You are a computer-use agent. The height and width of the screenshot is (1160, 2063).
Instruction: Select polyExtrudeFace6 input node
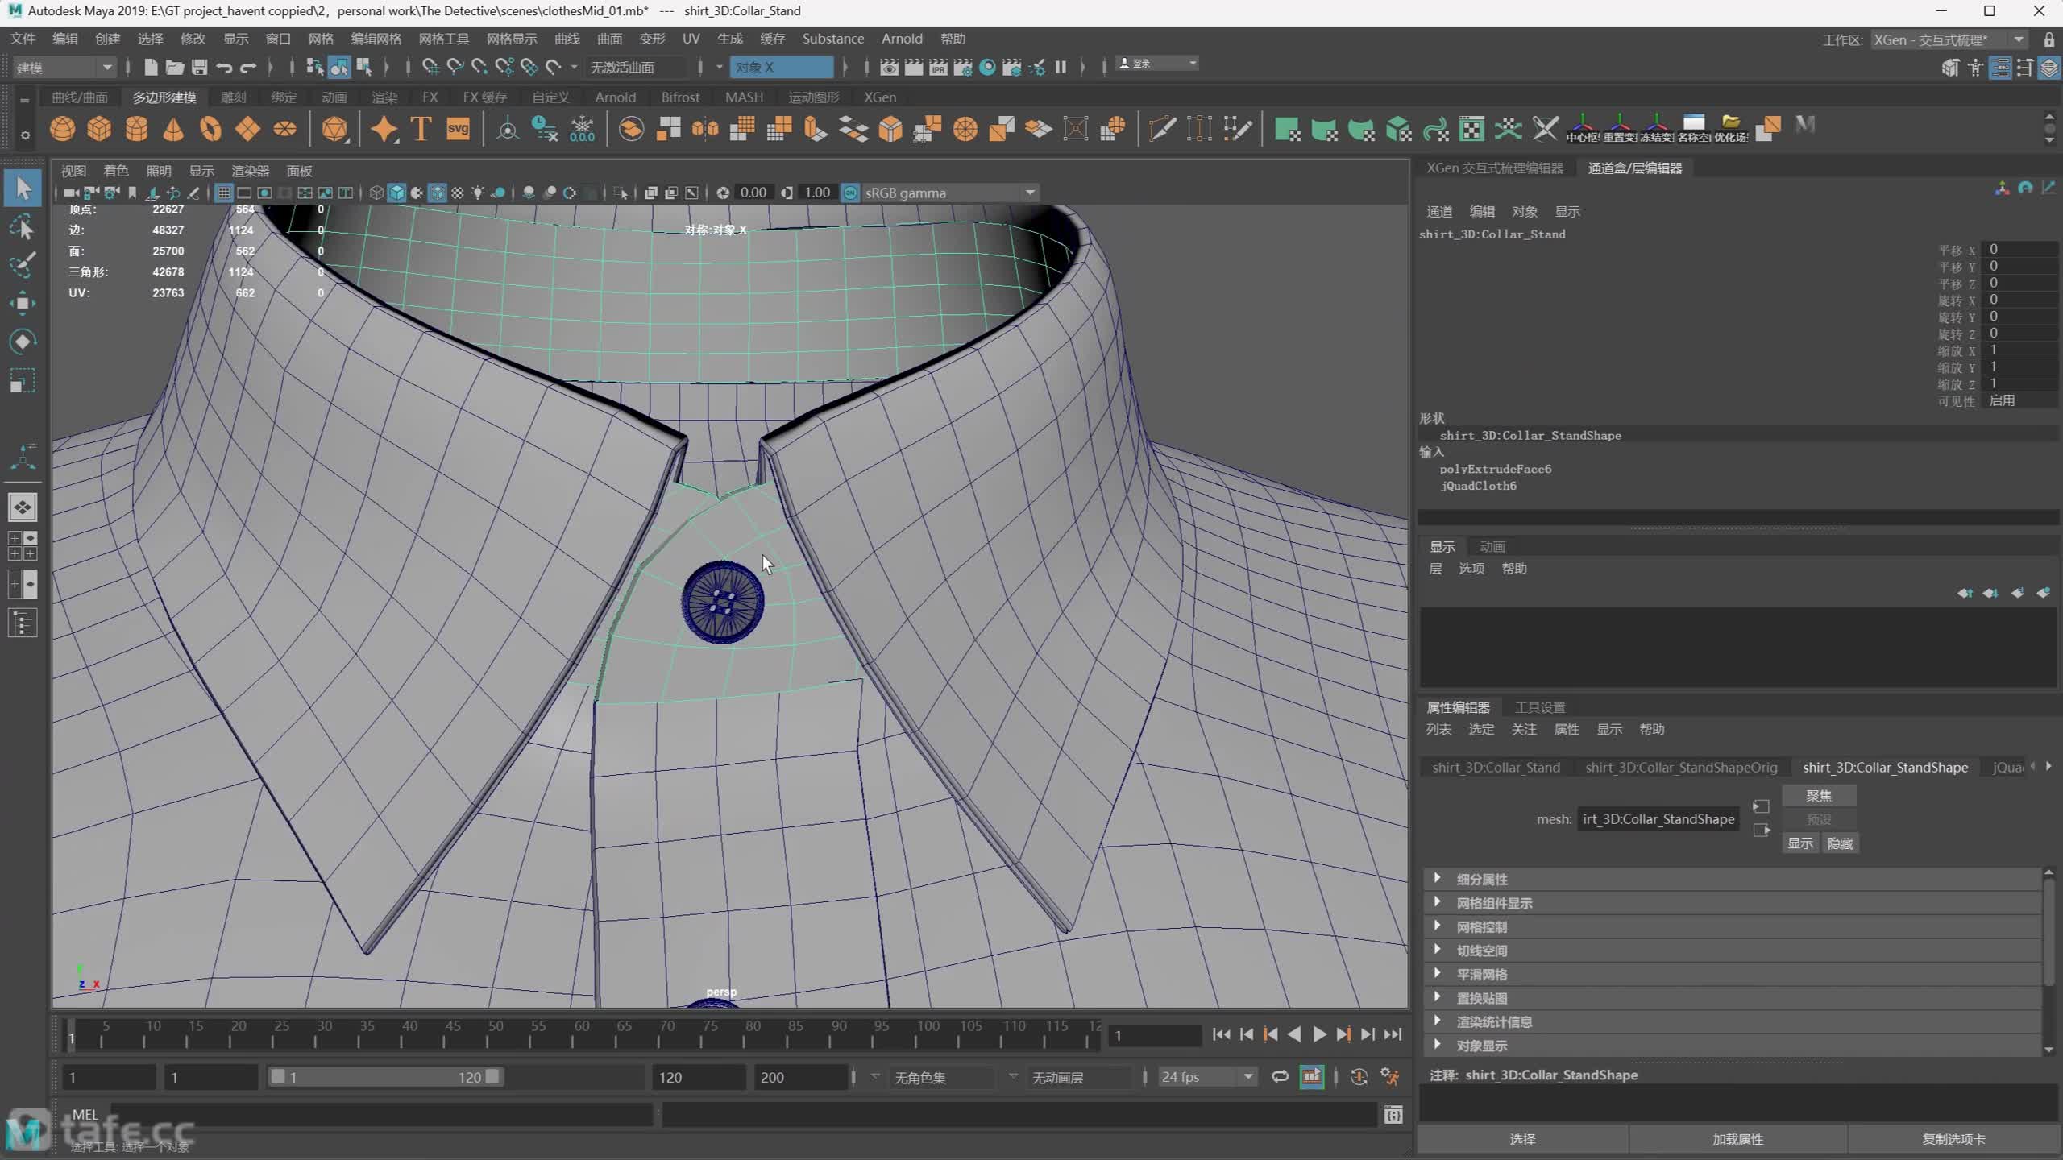[1495, 469]
